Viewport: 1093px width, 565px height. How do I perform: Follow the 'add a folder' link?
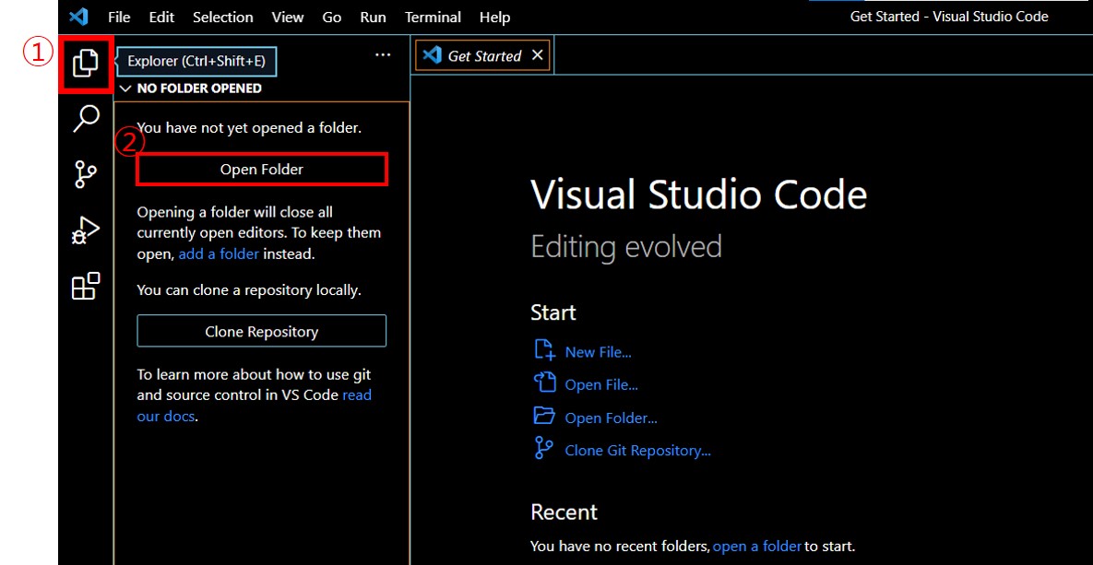[x=219, y=254]
